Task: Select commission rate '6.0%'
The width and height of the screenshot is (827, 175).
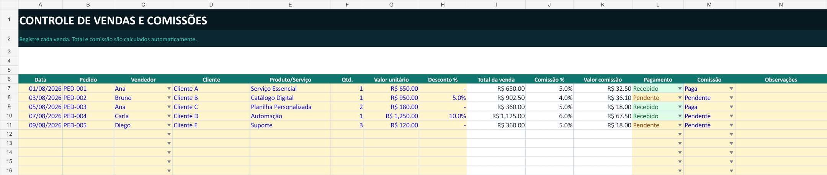Action: 549,116
